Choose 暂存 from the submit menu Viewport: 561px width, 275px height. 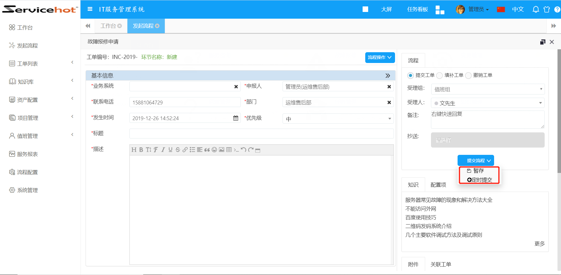[478, 171]
